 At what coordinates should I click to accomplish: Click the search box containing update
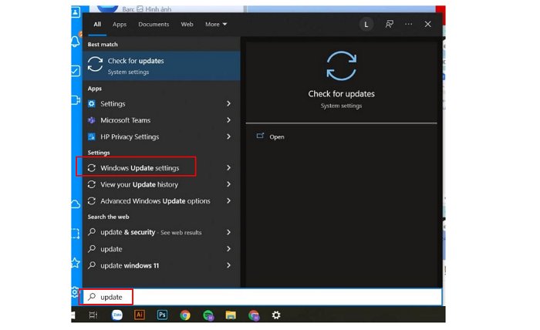click(x=262, y=297)
